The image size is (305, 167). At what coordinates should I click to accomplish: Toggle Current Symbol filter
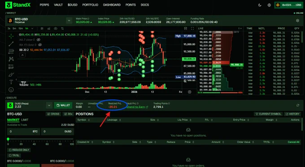[268, 114]
